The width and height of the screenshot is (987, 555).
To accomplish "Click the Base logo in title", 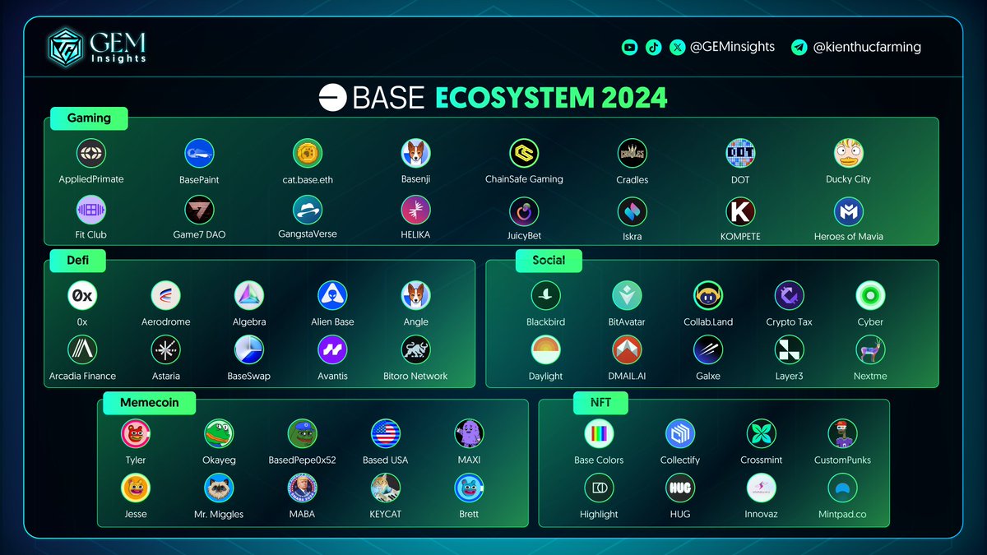I will click(333, 98).
